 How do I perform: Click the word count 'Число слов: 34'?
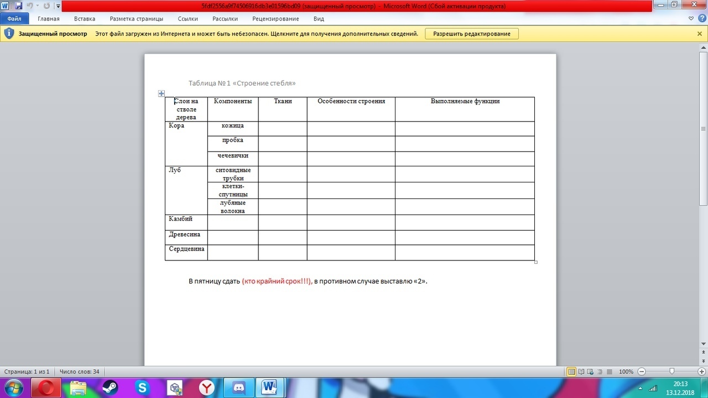click(x=79, y=371)
